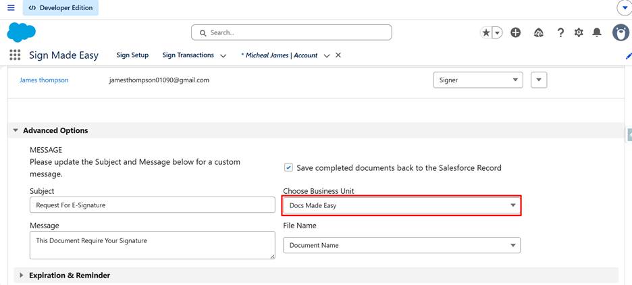
Task: Expand the Sign Transactions tab chevron
Action: pyautogui.click(x=223, y=55)
